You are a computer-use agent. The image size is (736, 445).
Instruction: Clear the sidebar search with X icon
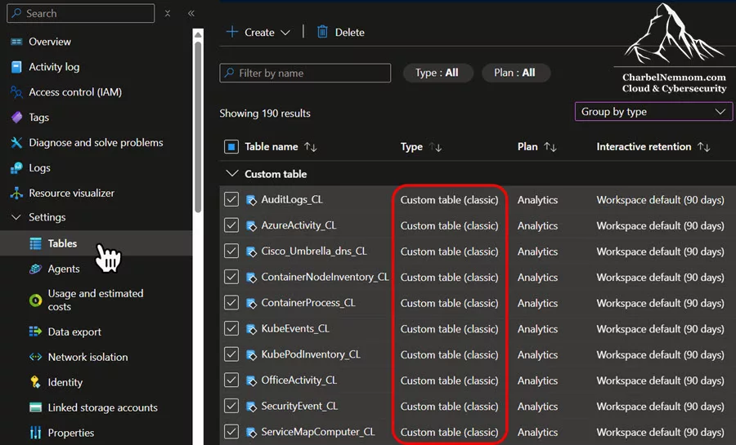168,14
